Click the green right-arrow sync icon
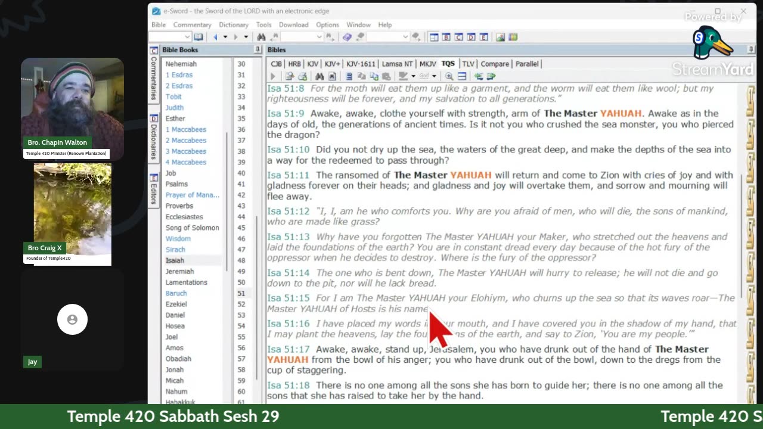The width and height of the screenshot is (763, 429). click(x=491, y=76)
